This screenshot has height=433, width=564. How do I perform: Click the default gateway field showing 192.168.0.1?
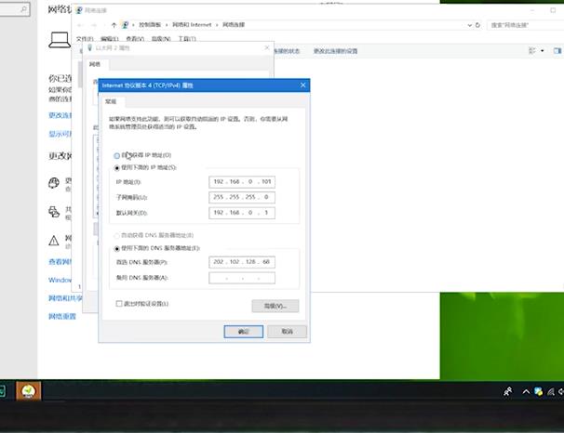tap(242, 213)
